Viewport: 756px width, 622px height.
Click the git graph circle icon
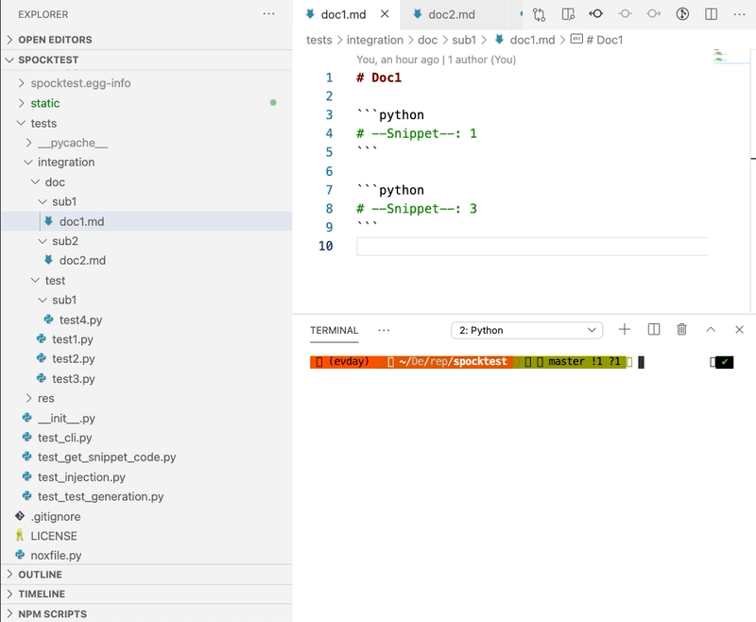click(x=682, y=14)
